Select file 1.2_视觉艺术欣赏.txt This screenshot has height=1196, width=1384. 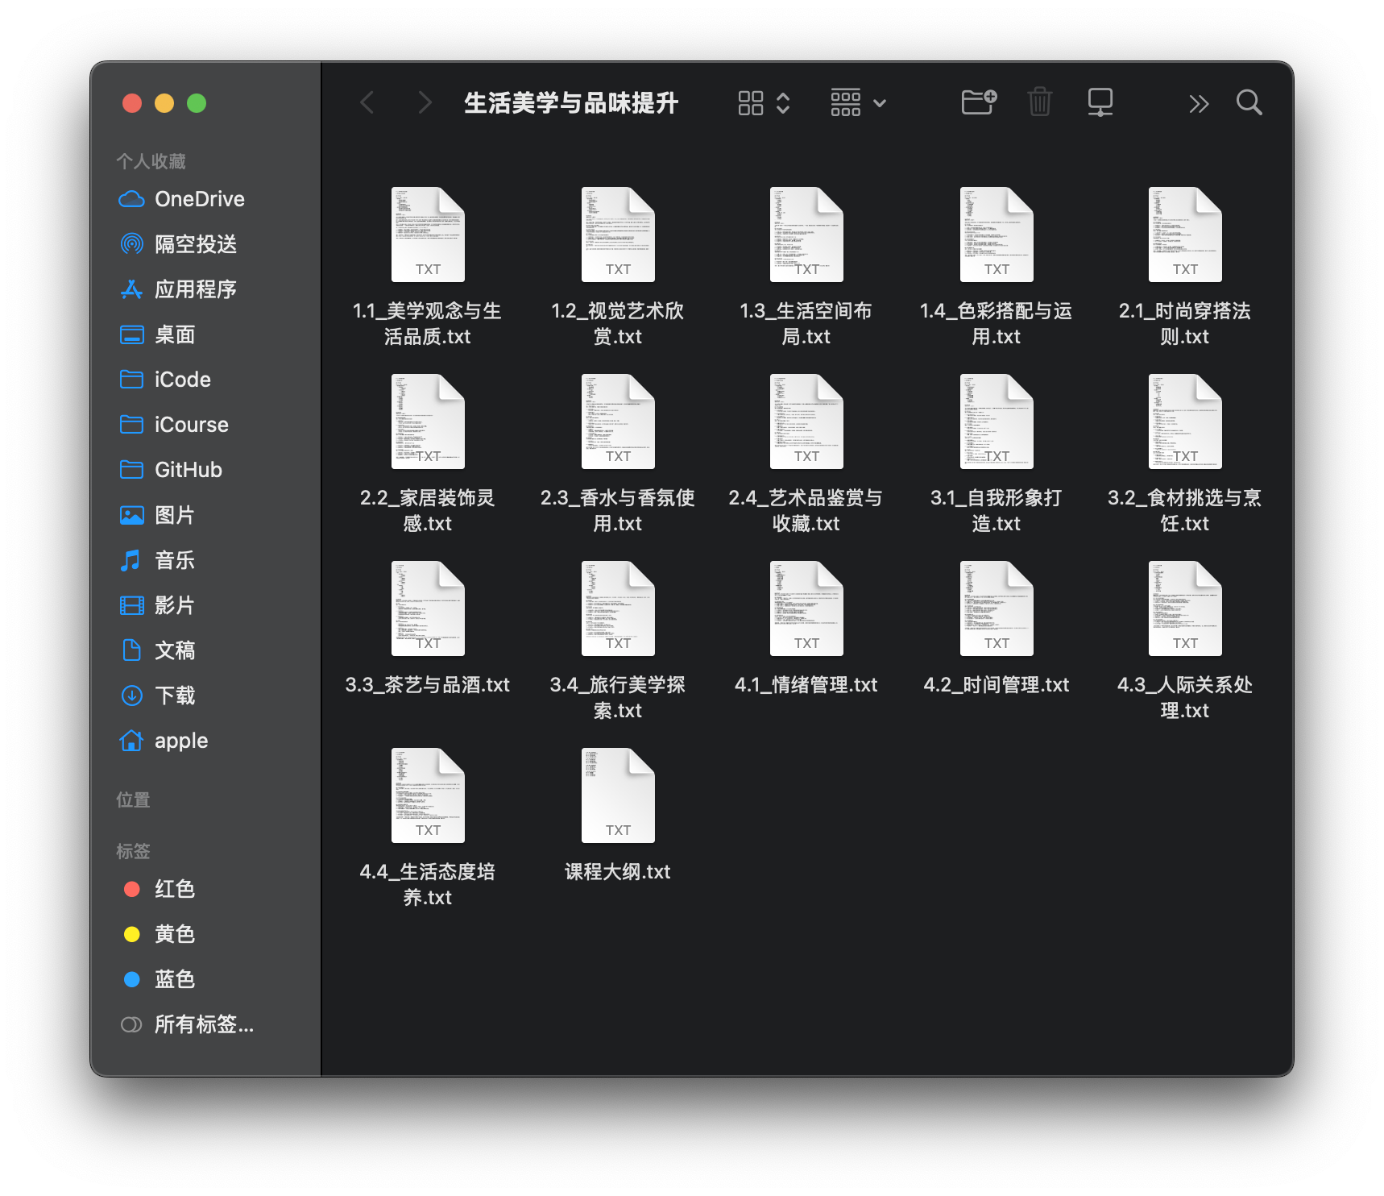(x=618, y=266)
